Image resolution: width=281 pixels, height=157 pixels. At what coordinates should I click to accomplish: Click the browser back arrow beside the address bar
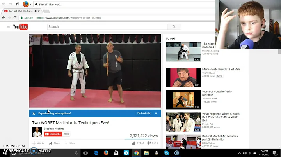(x=4, y=17)
